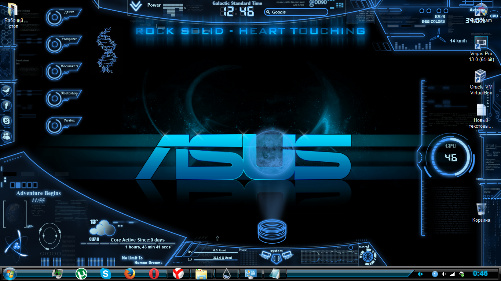
Task: Open the Computer launcher shortcut
Action: coord(63,44)
